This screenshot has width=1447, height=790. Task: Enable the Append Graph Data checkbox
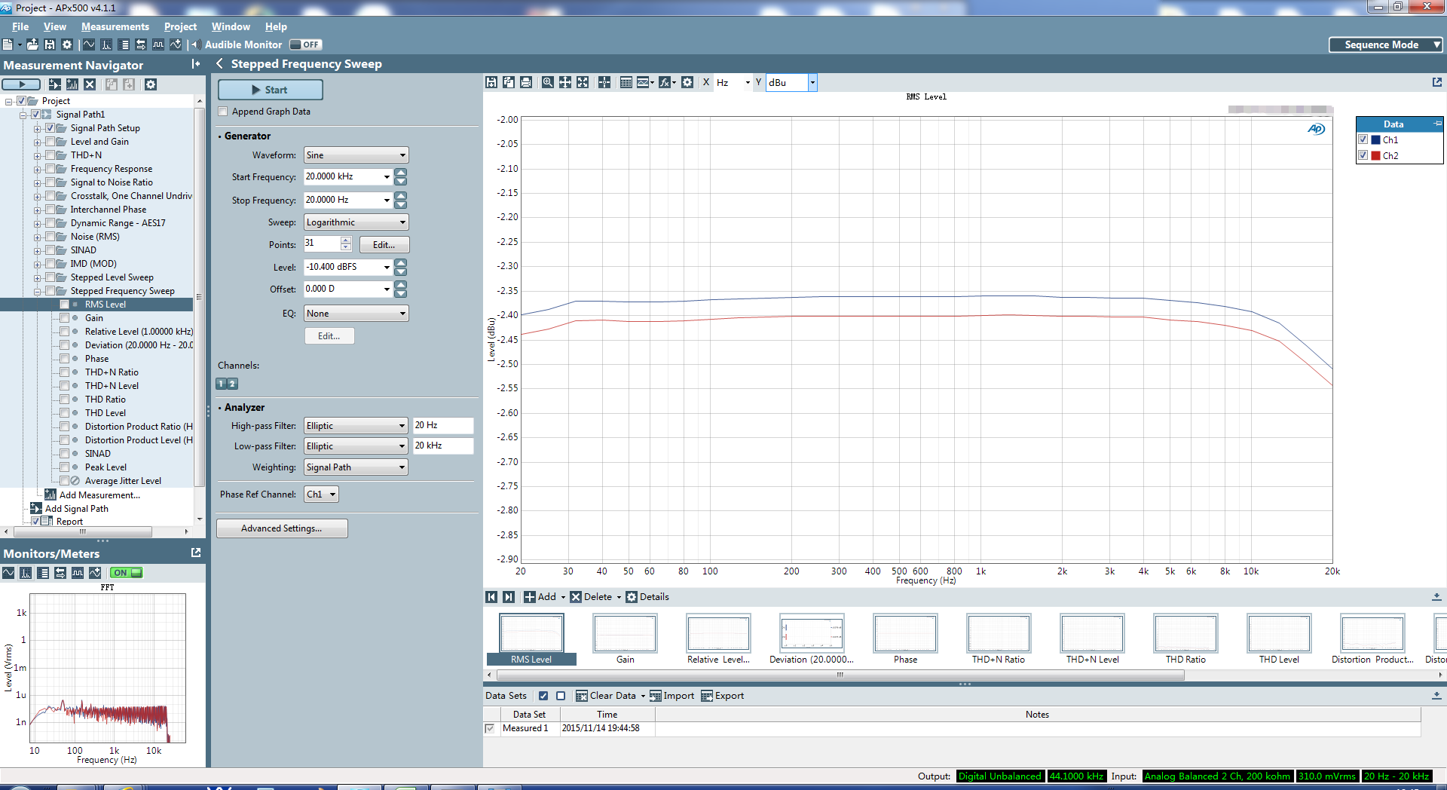223,112
